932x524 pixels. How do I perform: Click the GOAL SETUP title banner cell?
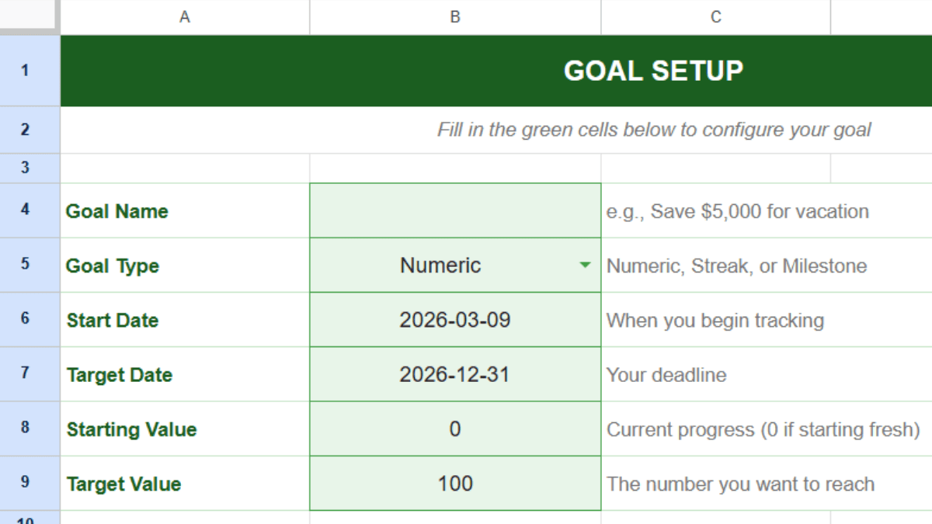(x=652, y=70)
